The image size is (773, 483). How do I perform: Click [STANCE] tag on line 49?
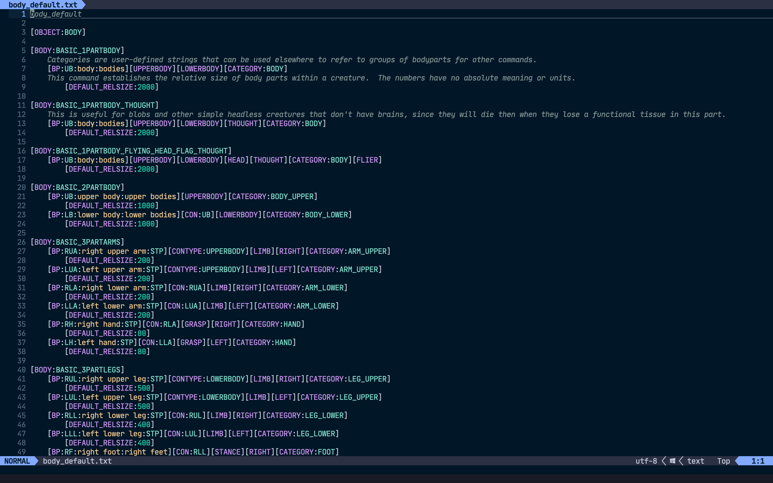[228, 452]
